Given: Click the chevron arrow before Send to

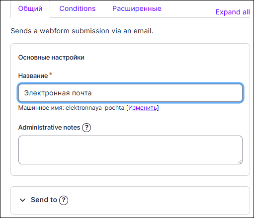Looking at the screenshot, I should point(22,200).
